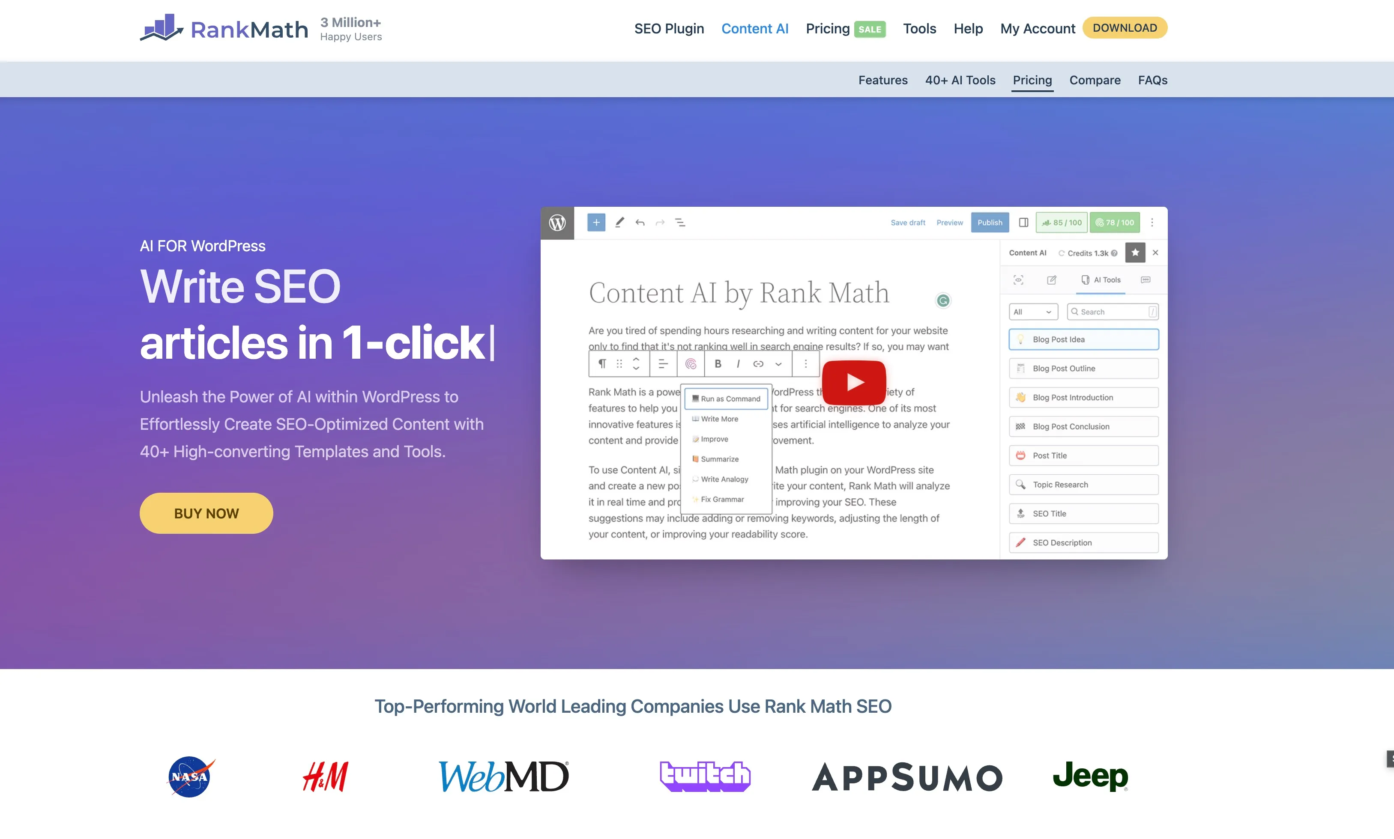Open the SEO Plugin menu
This screenshot has height=839, width=1394.
click(669, 28)
